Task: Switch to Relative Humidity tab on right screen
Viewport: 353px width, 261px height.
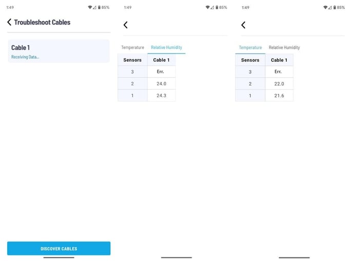Action: [x=284, y=48]
